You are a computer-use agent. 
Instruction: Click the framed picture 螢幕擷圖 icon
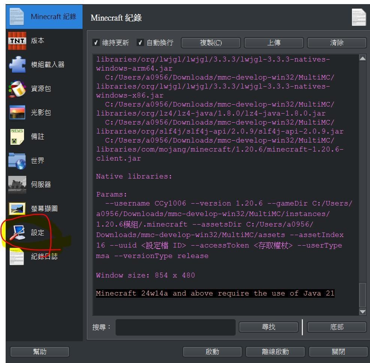tap(17, 208)
